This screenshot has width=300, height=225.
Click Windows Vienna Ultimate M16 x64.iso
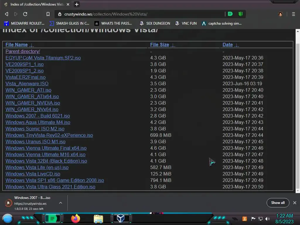point(45,154)
